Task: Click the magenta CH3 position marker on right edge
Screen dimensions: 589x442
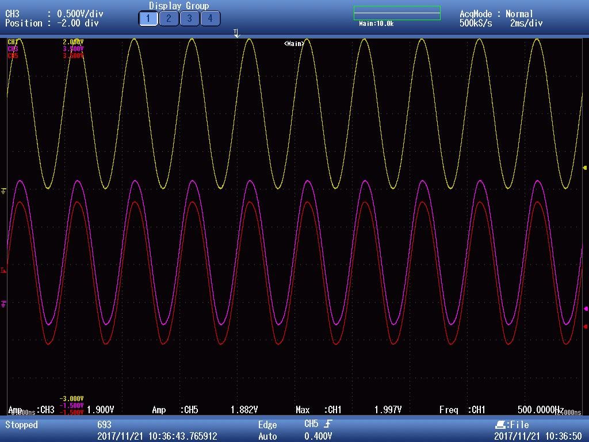Action: (586, 308)
